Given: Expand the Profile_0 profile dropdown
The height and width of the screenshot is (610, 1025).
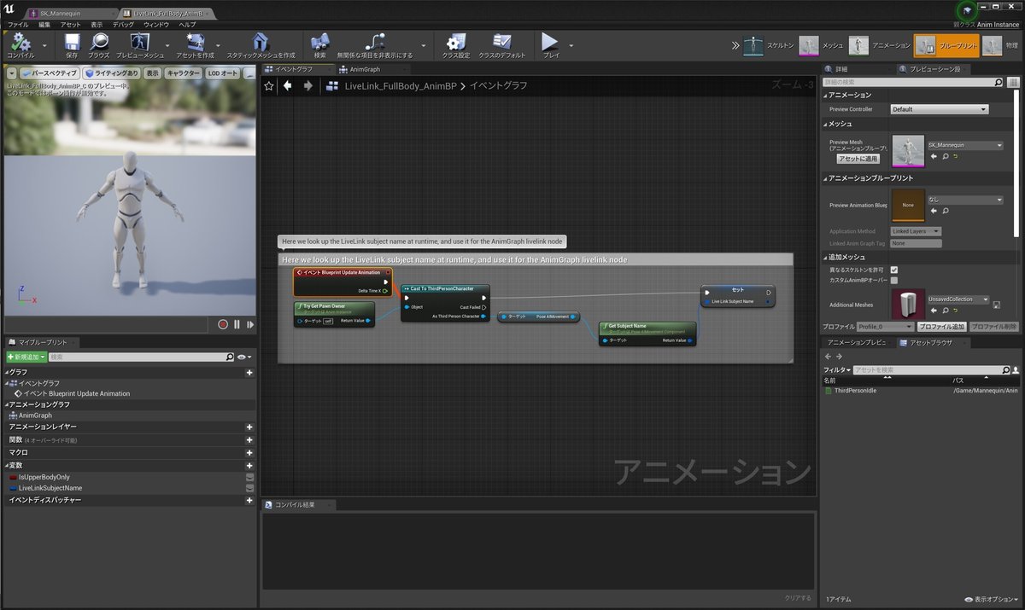Looking at the screenshot, I should coord(885,326).
